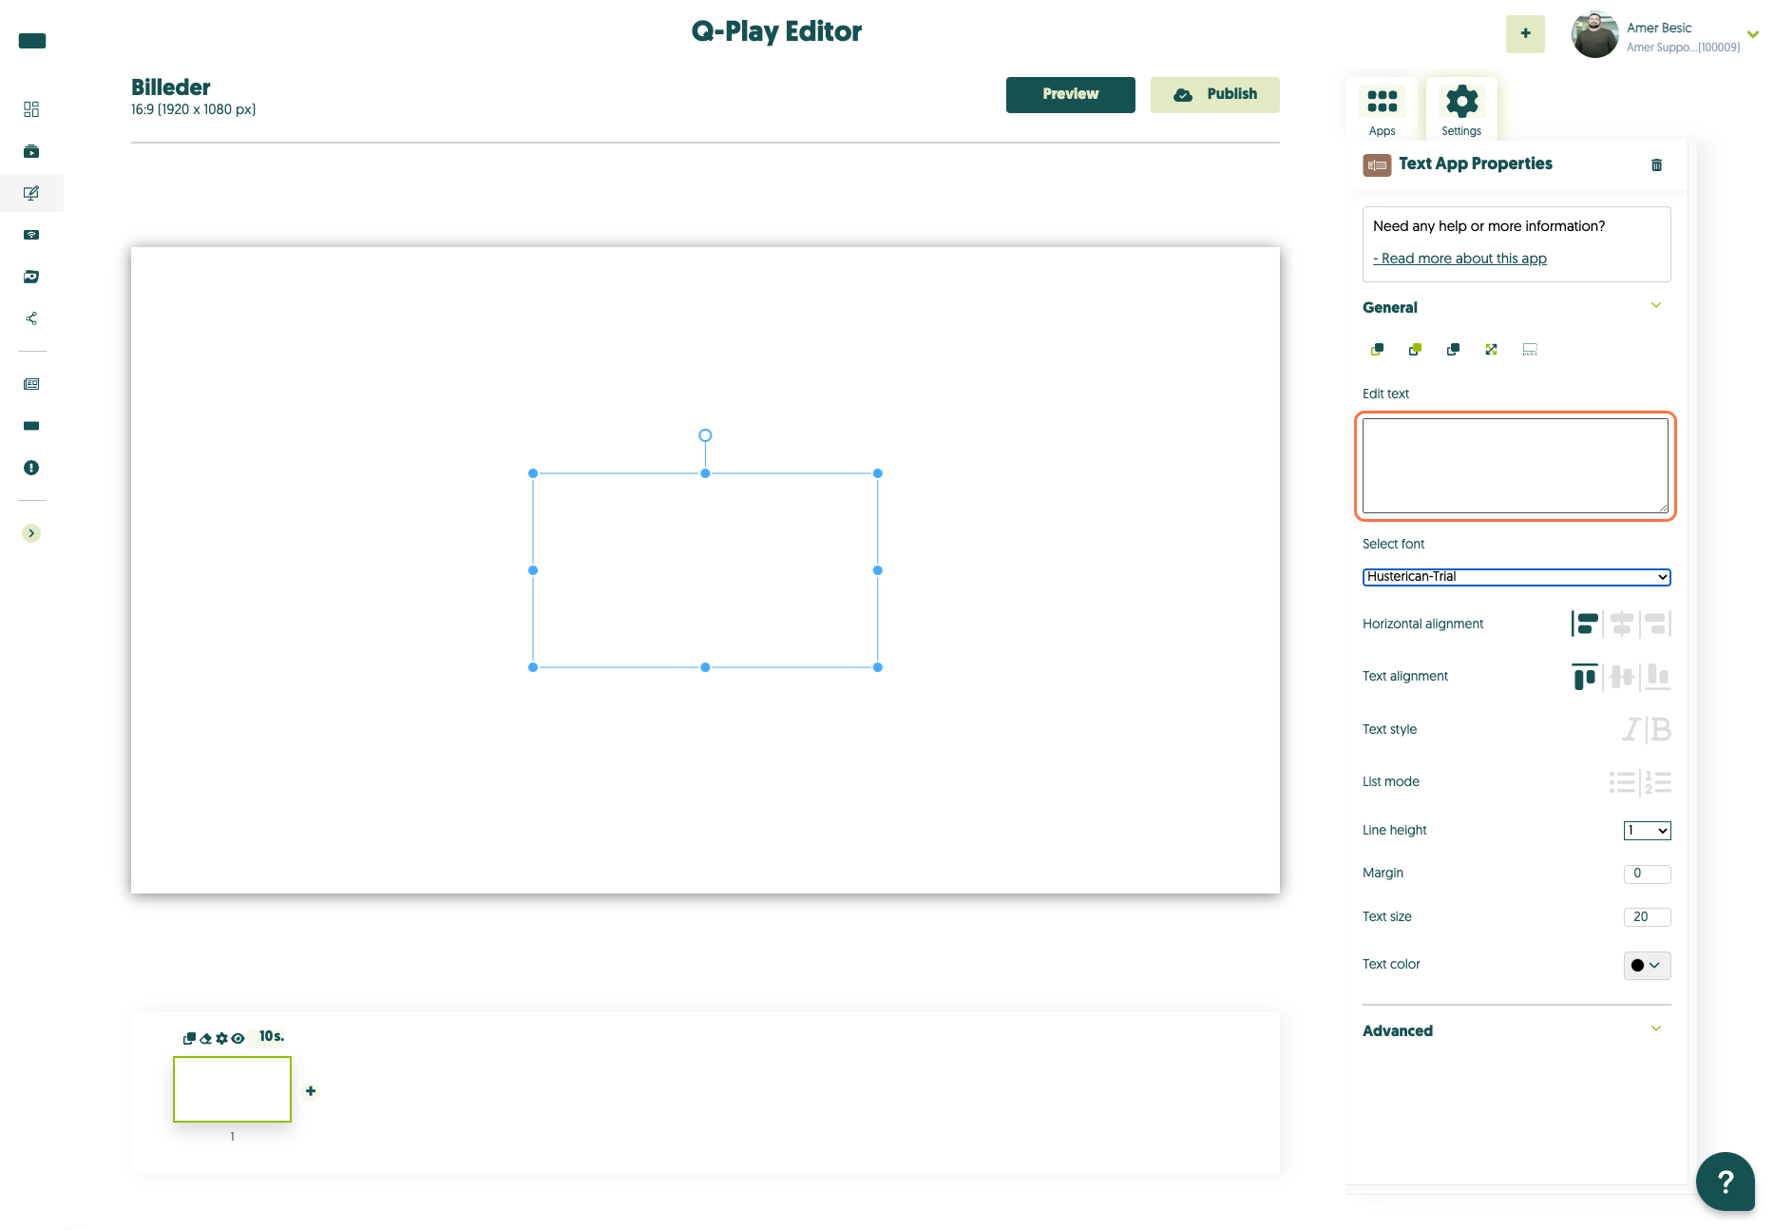
Task: Open the help question mark bubble
Action: pyautogui.click(x=1726, y=1182)
